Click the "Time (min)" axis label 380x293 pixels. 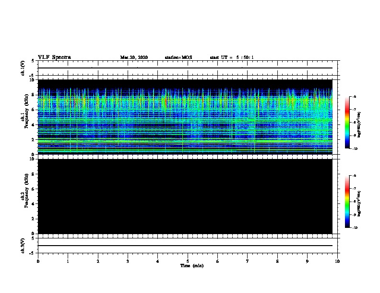(192, 266)
